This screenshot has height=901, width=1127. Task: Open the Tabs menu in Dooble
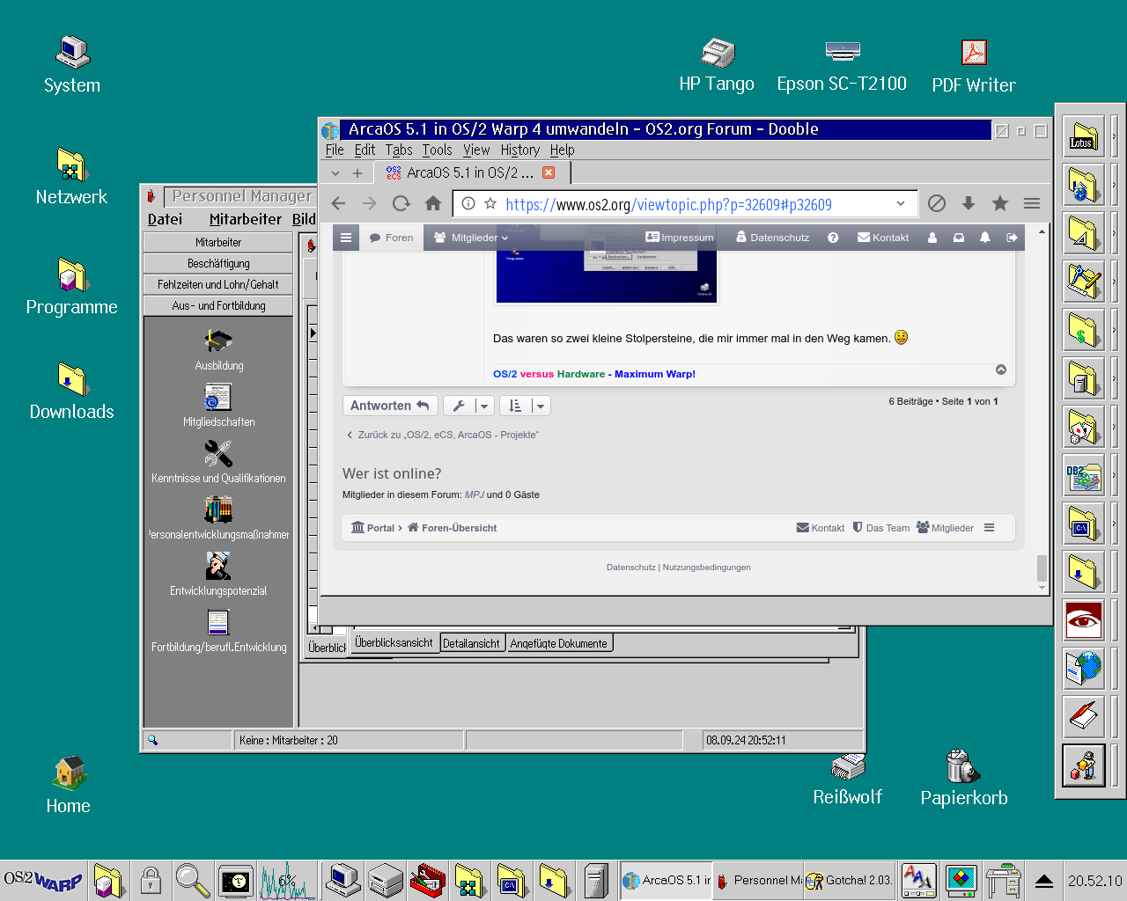pos(399,150)
